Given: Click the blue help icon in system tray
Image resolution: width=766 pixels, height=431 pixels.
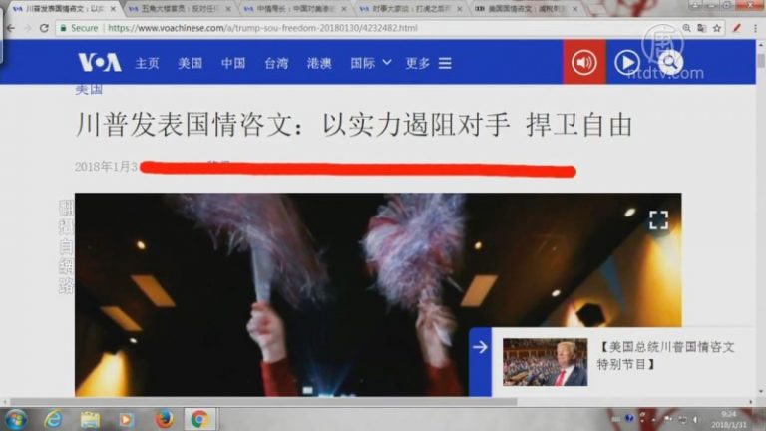Looking at the screenshot, I should point(629,418).
